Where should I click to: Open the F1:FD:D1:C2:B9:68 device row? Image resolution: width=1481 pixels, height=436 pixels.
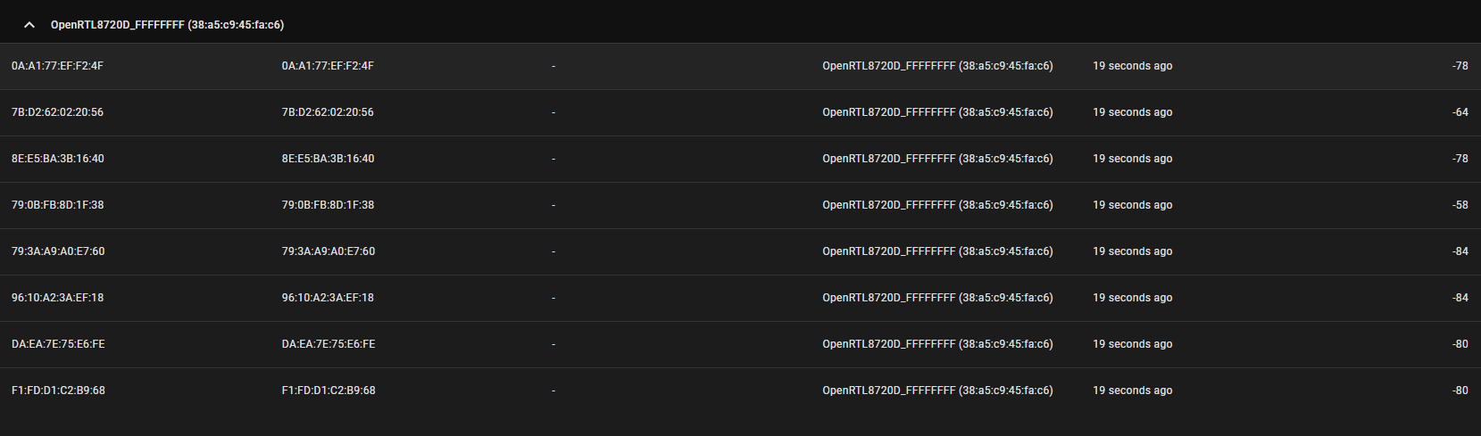click(x=58, y=391)
